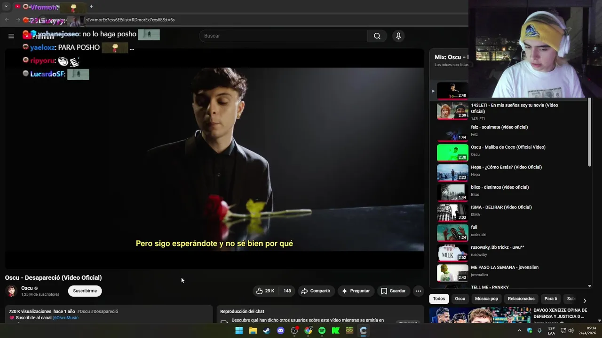Click the playlist panel scrollbar

coord(589,131)
